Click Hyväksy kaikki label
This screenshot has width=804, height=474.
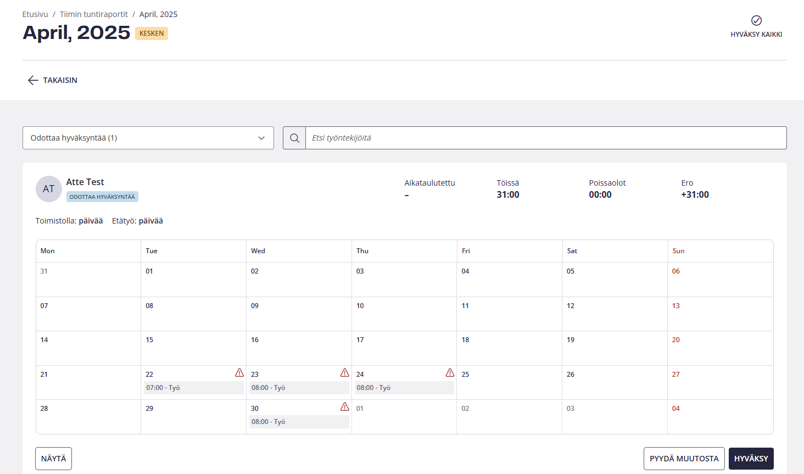pyautogui.click(x=756, y=34)
